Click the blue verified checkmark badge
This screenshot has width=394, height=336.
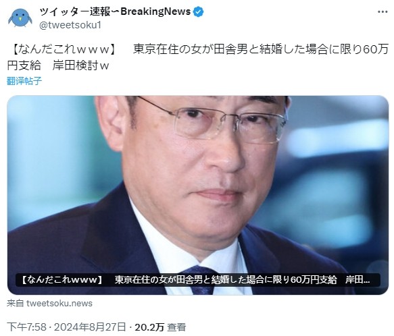[198, 11]
